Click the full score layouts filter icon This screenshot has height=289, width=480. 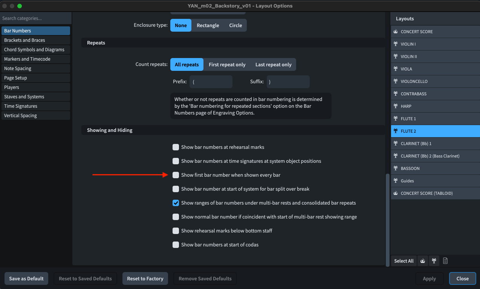(423, 261)
